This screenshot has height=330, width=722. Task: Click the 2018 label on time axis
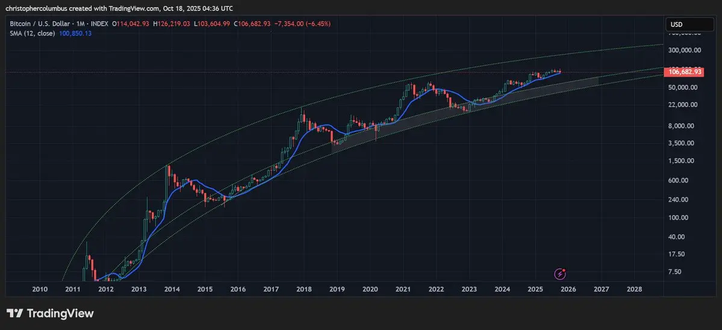tap(304, 289)
